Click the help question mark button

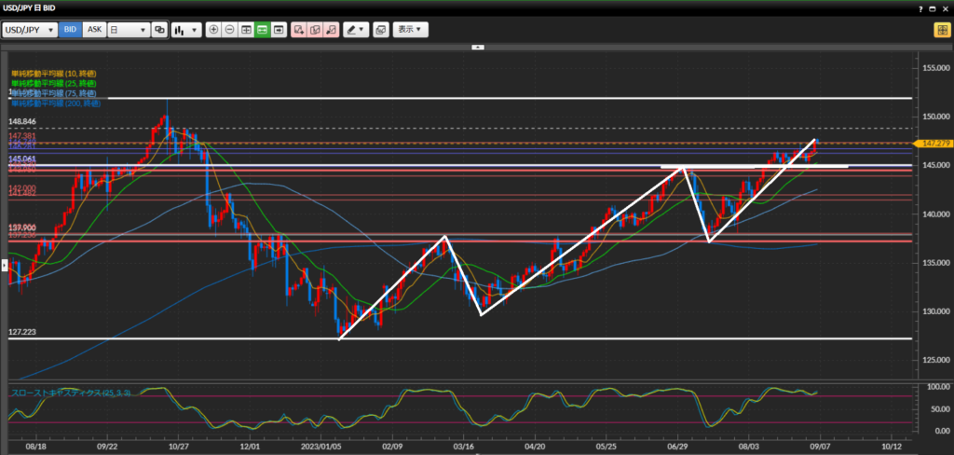pos(919,7)
